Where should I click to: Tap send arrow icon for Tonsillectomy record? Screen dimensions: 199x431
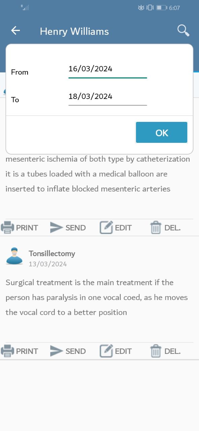coord(57,351)
